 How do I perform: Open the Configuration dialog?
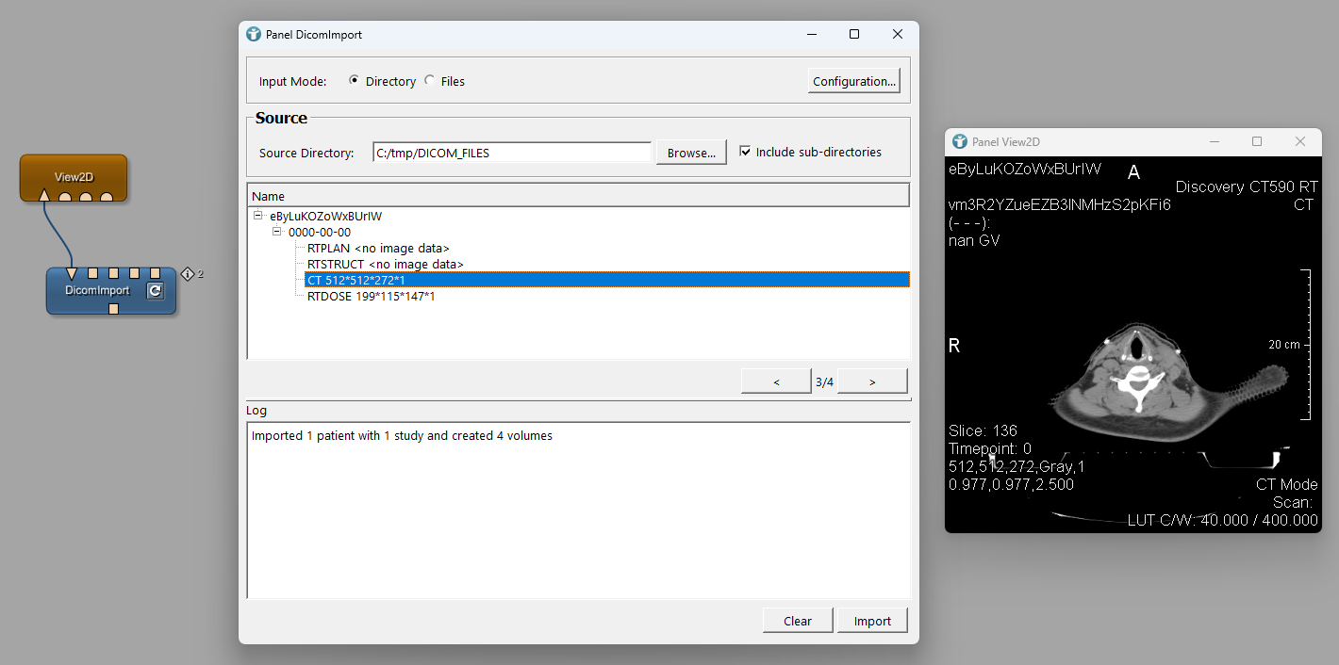853,81
